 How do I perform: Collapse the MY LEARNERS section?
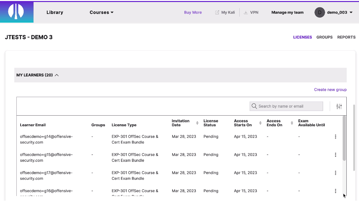pyautogui.click(x=57, y=75)
